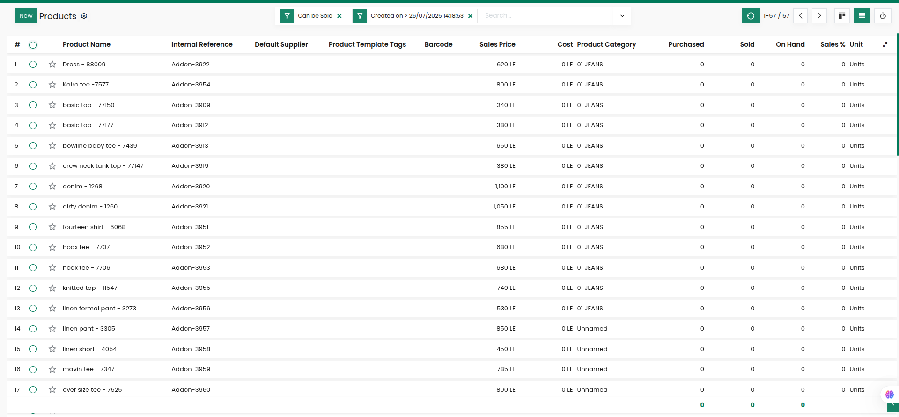Click into the Search input field
899x417 pixels.
[545, 16]
